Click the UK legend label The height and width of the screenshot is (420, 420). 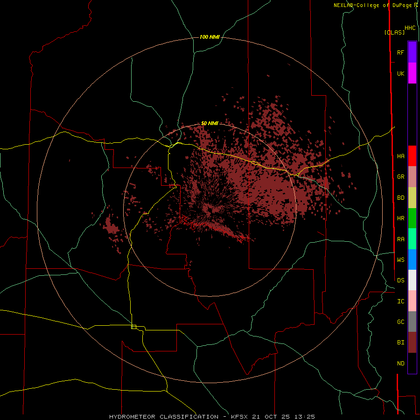(x=400, y=73)
